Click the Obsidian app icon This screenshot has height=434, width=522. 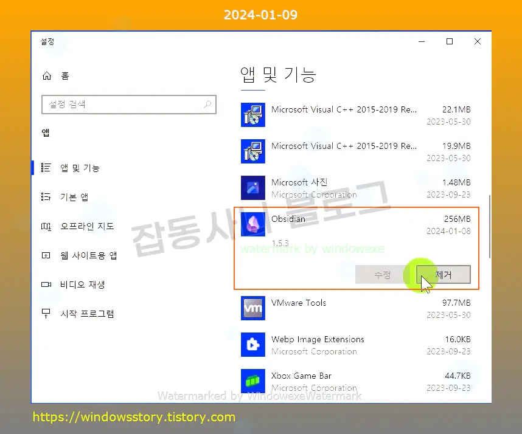tap(253, 224)
